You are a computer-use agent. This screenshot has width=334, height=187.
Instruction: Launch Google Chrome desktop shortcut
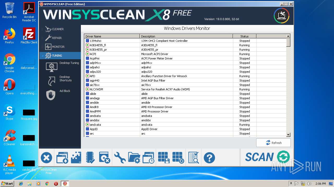(9, 63)
